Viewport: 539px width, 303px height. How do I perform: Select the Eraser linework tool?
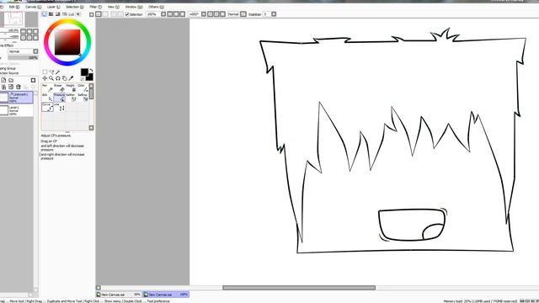coord(59,88)
